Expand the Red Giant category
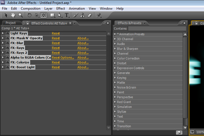 115,102
